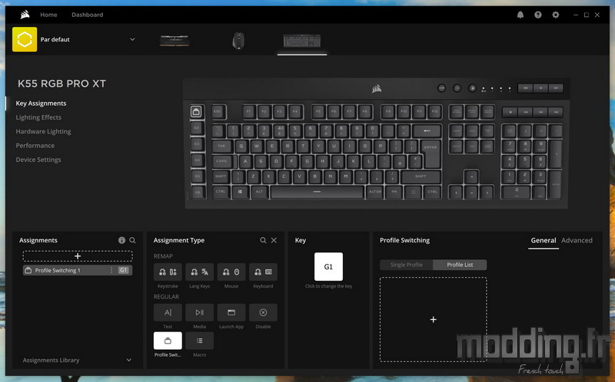Viewport: 615px width, 382px height.
Task: Click the spacebar on keyboard image
Action: pyautogui.click(x=317, y=192)
